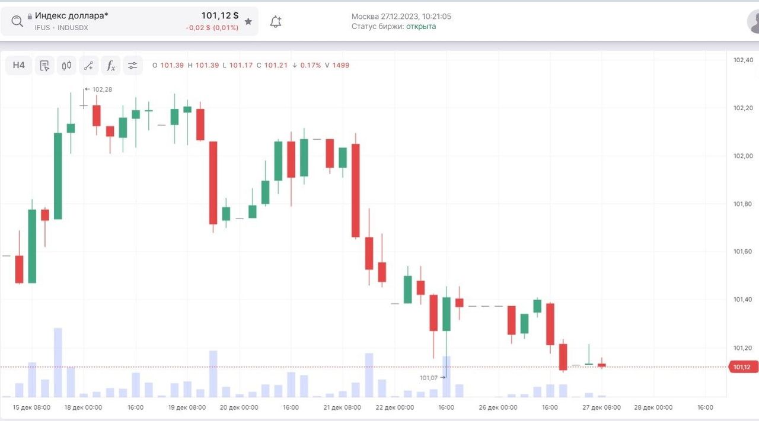Click the '21 дек 08:00' time axis label
Image resolution: width=759 pixels, height=421 pixels.
343,407
